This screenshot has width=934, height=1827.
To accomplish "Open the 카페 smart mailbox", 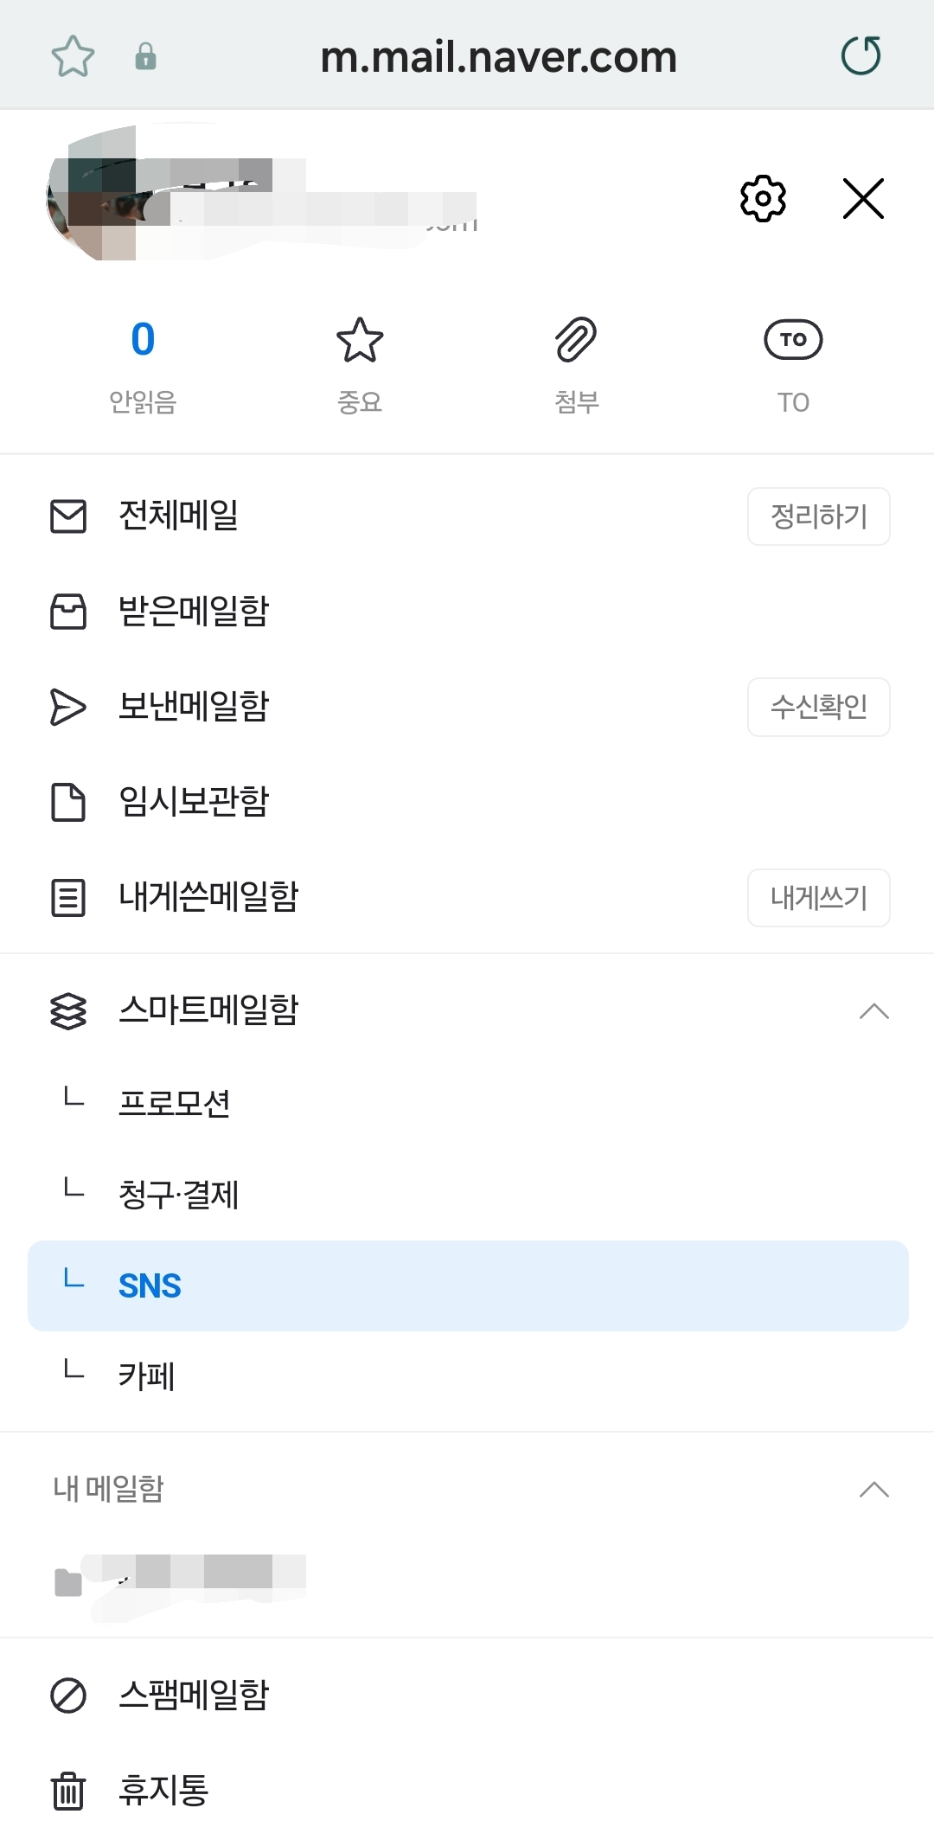I will coord(147,1376).
